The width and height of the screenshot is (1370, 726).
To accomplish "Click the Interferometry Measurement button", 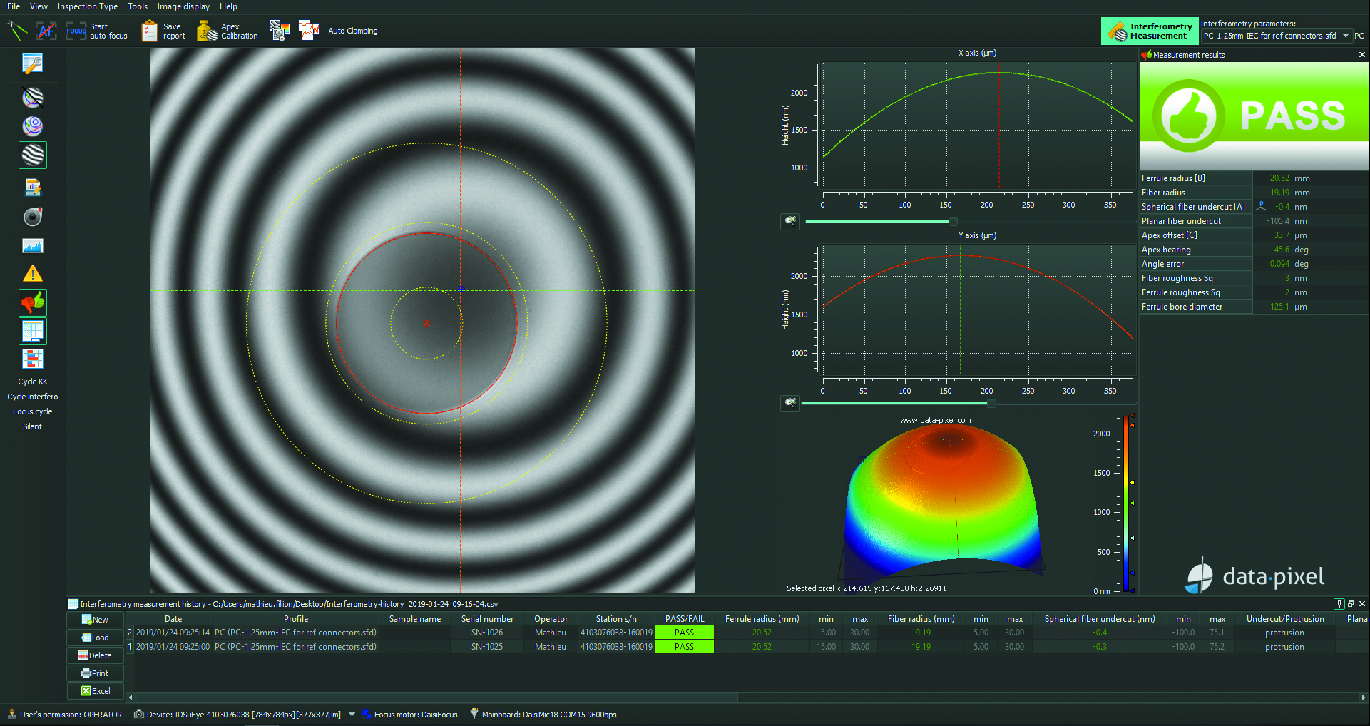I will point(1150,31).
